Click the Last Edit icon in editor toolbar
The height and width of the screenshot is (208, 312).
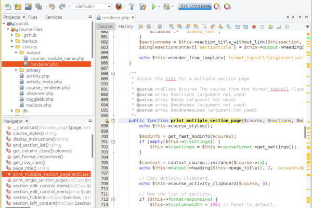[x=140, y=27]
